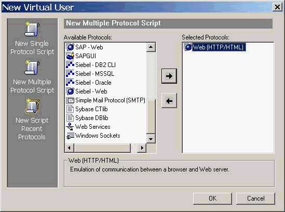Click the New Multiple Protocol Script sidebar label
The image size is (285, 212).
pos(32,86)
